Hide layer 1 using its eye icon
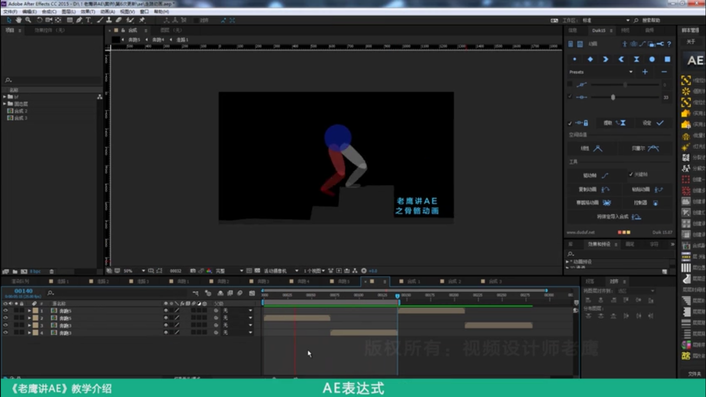This screenshot has height=397, width=706. pyautogui.click(x=6, y=311)
